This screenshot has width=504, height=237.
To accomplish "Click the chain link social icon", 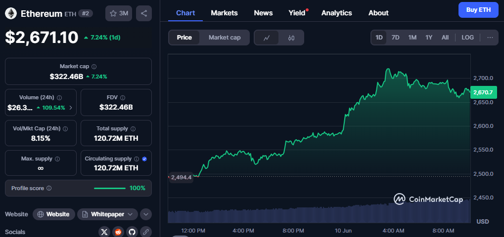I will pyautogui.click(x=145, y=232).
